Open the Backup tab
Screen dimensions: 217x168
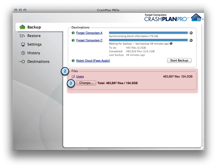39,27
